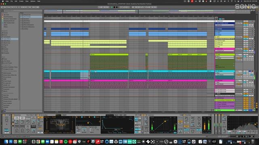Screen dimensions: 259x145
Task: Open Spotify from the Dock
Action: [x=66, y=141]
